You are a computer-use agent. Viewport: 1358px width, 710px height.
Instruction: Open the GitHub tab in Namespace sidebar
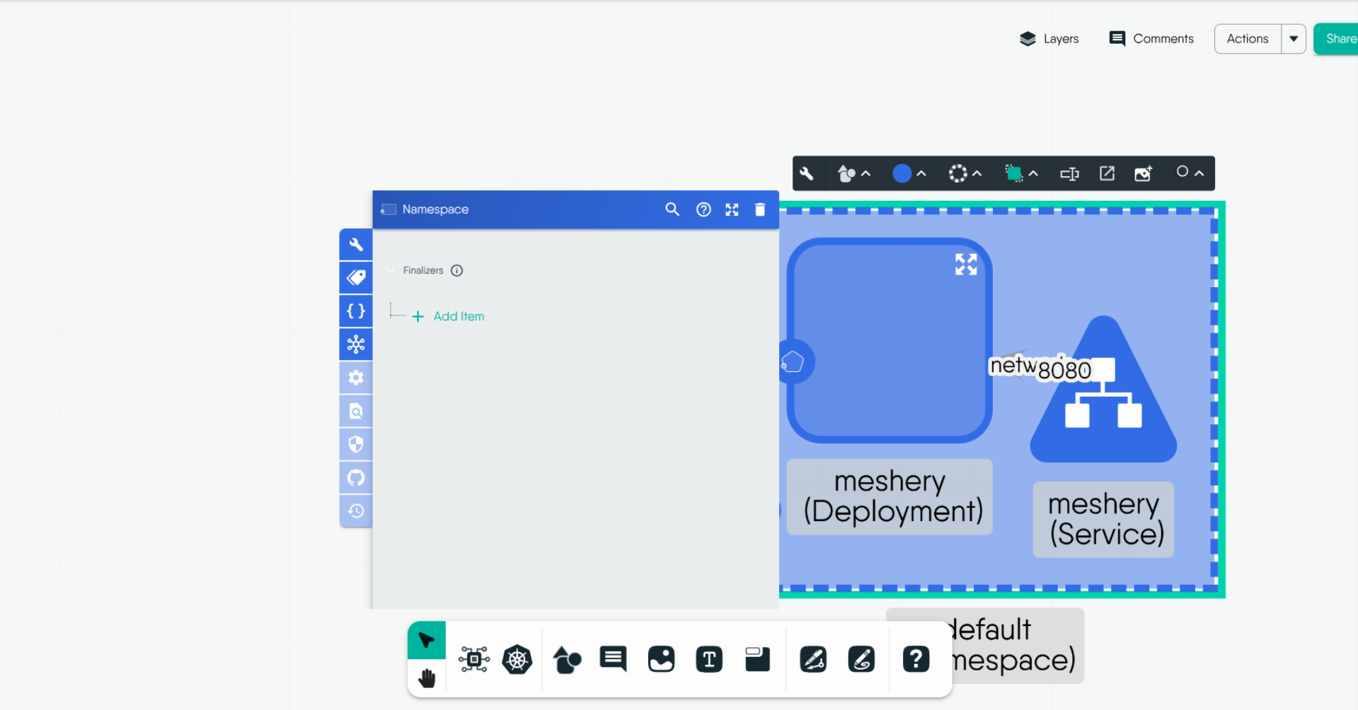point(356,478)
